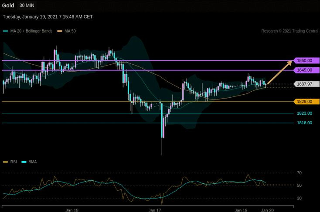This screenshot has width=320, height=212.
Task: Click the 30 MIN timeframe label
Action: (x=27, y=6)
